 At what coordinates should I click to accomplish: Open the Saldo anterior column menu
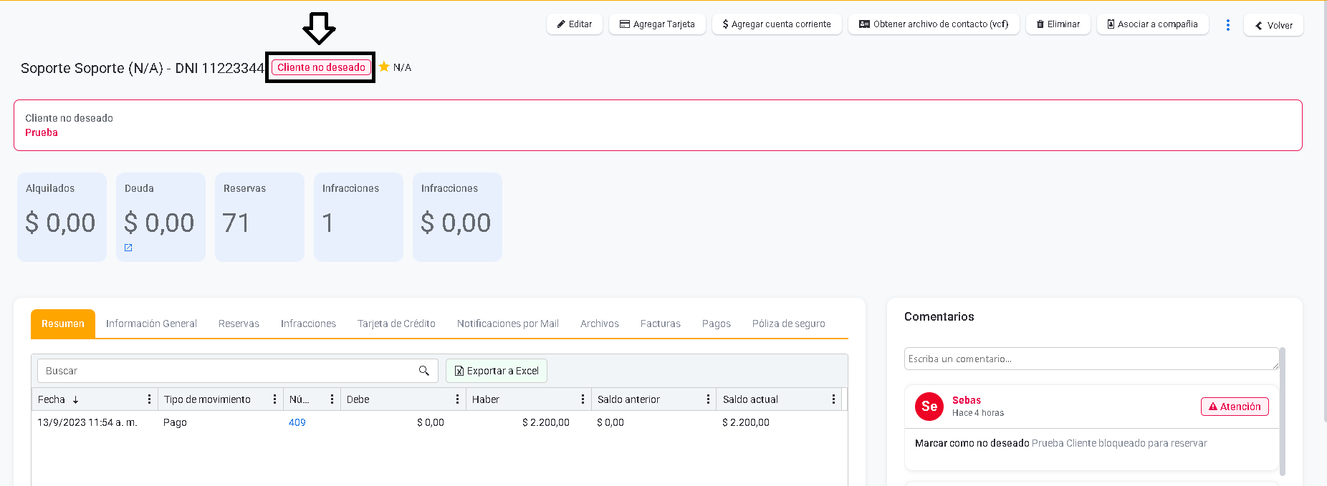(708, 399)
